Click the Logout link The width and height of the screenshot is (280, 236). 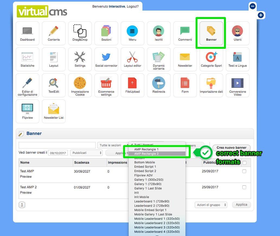[x=133, y=7]
